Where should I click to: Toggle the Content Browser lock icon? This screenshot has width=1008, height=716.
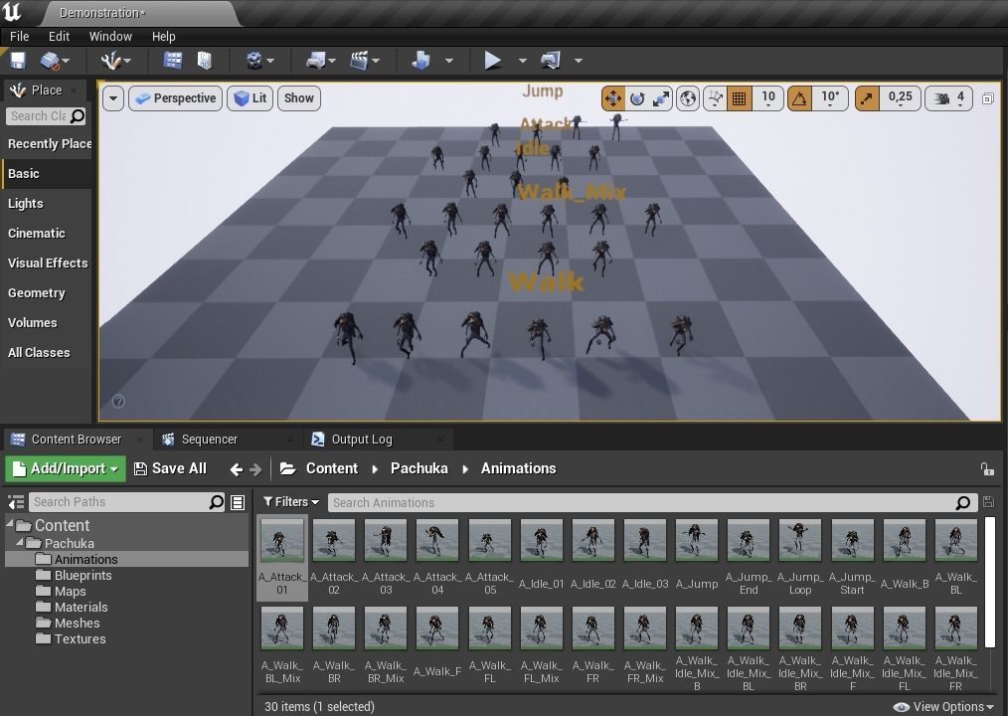point(988,469)
